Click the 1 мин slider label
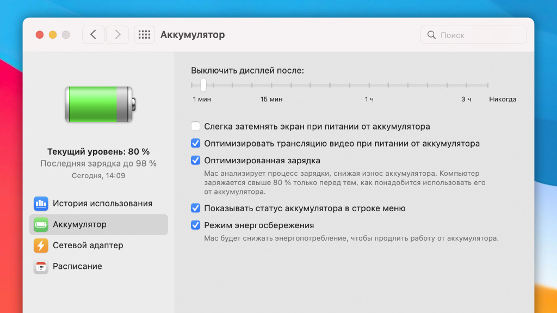The height and width of the screenshot is (313, 557). pos(202,99)
